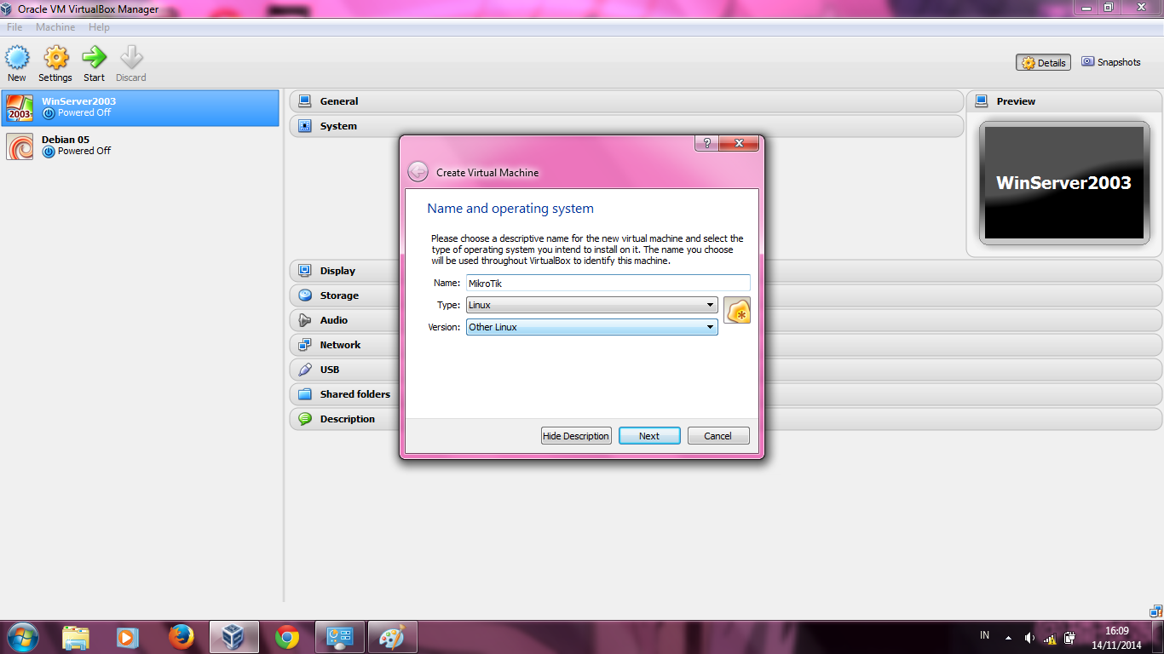Click the Discard toolbar icon
This screenshot has height=654, width=1164.
point(131,58)
